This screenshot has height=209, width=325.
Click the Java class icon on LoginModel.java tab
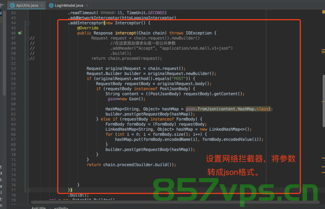pyautogui.click(x=51, y=5)
